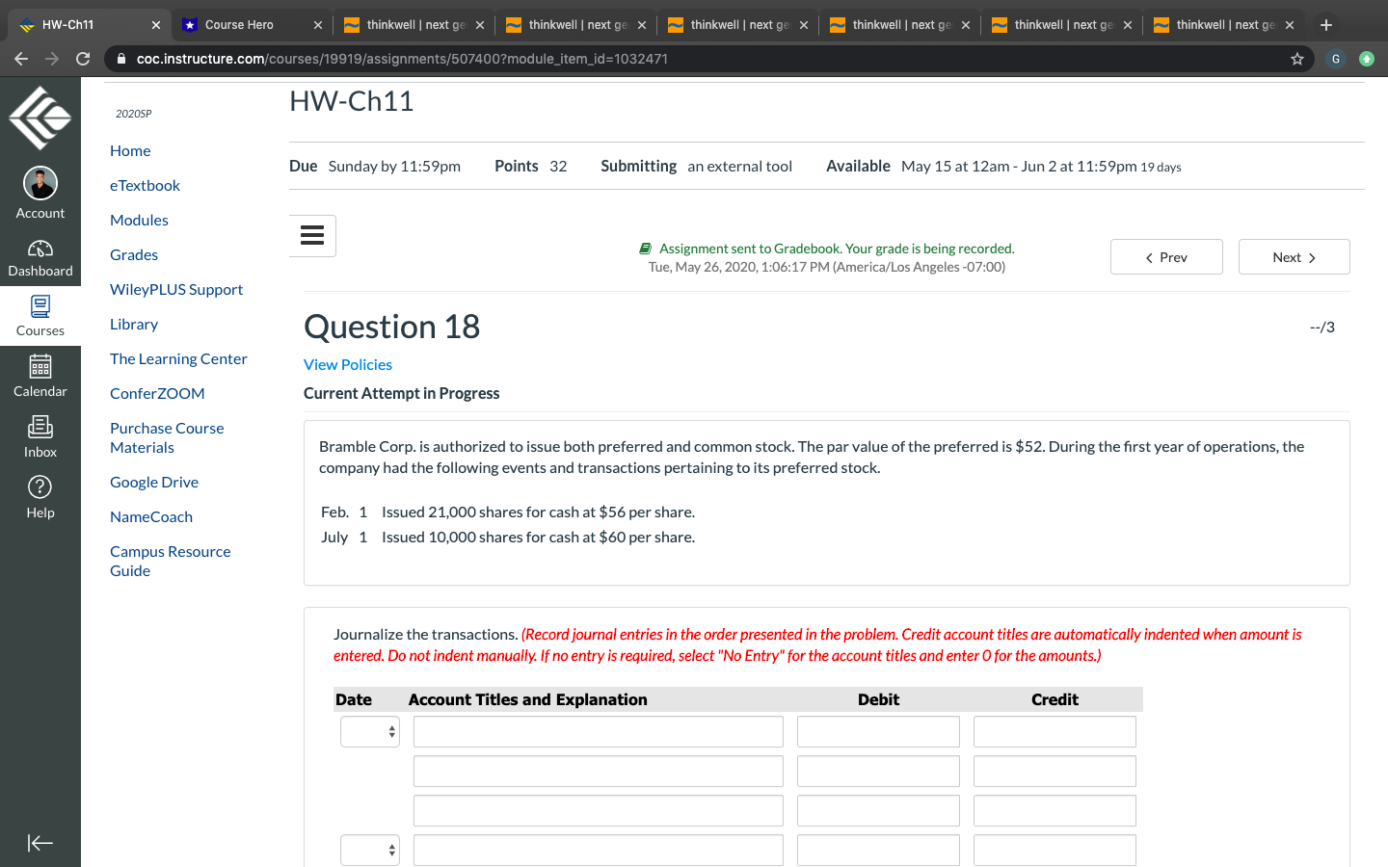Click the first Debit amount input field
1388x867 pixels.
coord(877,731)
